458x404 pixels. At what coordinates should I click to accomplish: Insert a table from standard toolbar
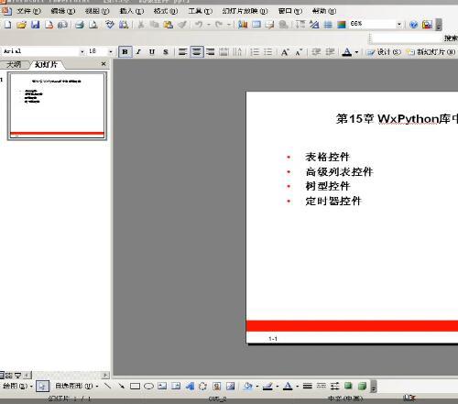256,25
